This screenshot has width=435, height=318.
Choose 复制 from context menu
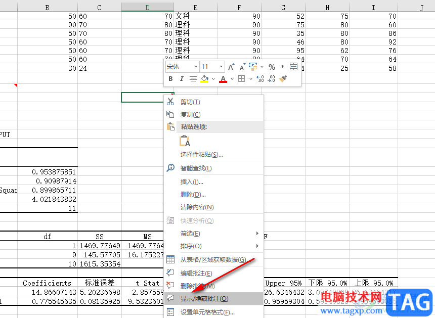pyautogui.click(x=213, y=114)
